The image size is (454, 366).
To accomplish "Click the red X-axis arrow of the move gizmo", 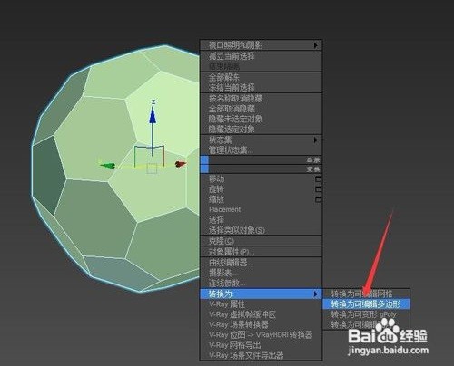I will [x=181, y=164].
